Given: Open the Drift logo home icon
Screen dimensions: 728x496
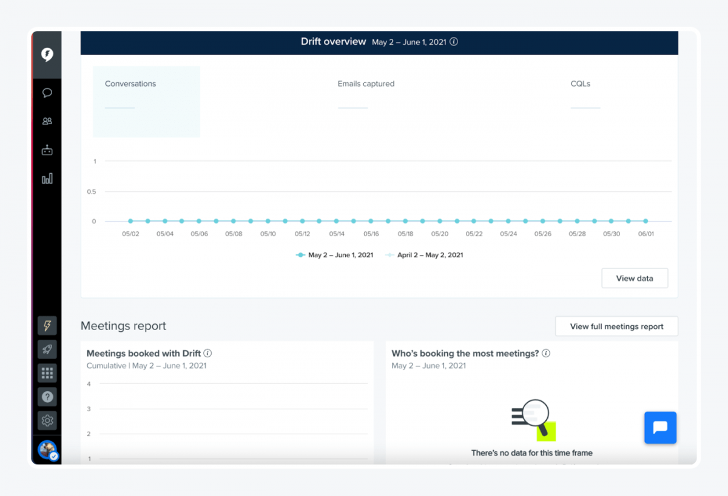Looking at the screenshot, I should click(47, 55).
